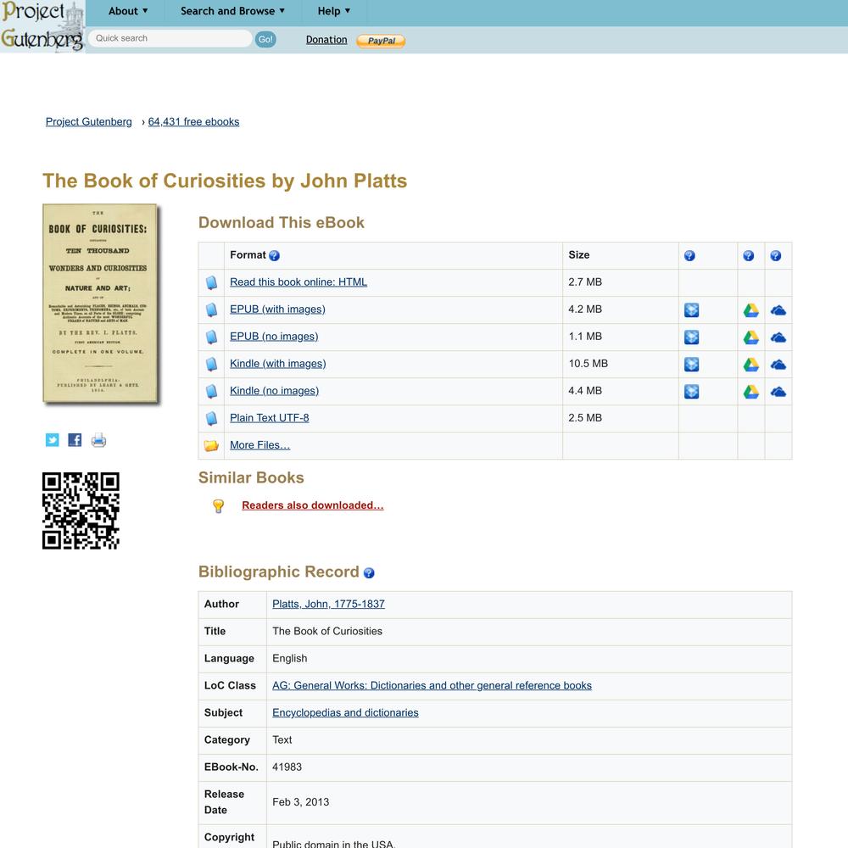The height and width of the screenshot is (848, 848).
Task: Send Kindle (with images) to Dropbox
Action: (x=692, y=365)
